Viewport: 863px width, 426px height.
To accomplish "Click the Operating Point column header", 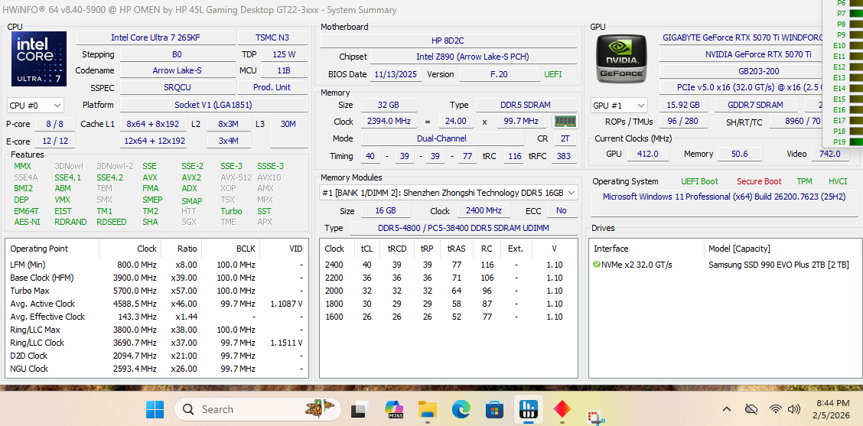I will pos(53,249).
